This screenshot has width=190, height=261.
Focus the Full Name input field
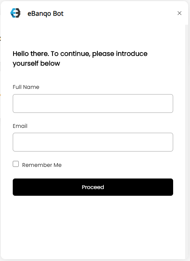(x=93, y=103)
